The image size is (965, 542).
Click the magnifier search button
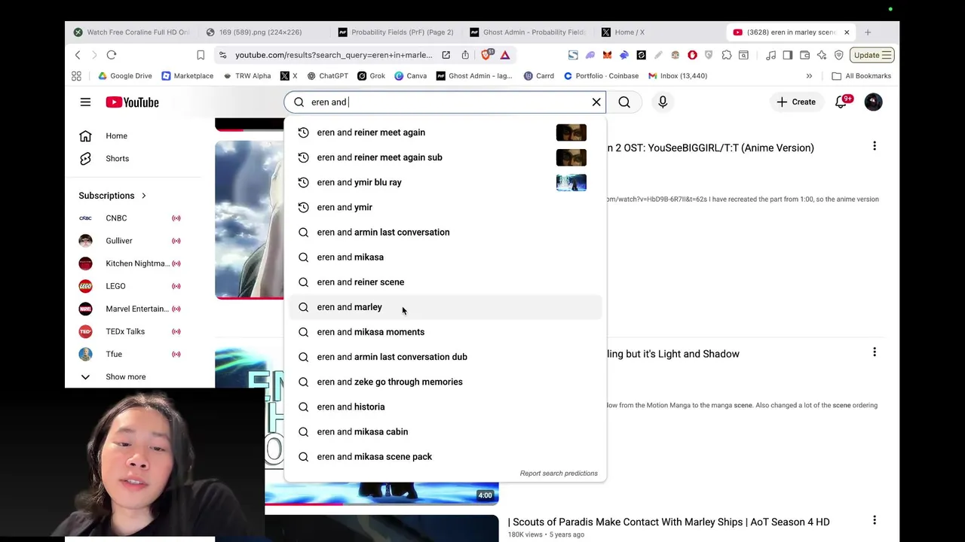click(624, 102)
